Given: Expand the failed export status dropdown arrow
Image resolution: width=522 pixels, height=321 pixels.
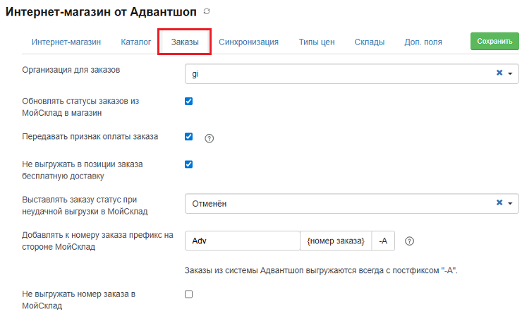Looking at the screenshot, I should pyautogui.click(x=510, y=203).
